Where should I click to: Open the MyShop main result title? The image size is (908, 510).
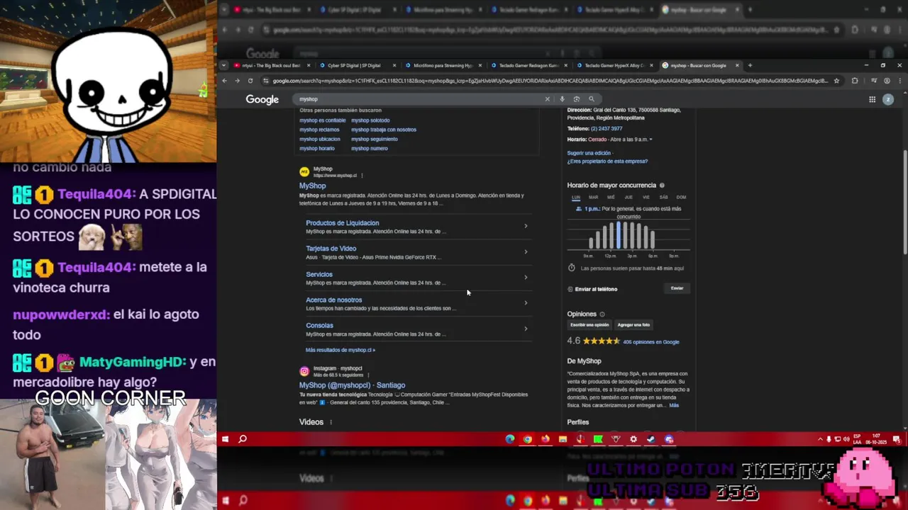pyautogui.click(x=312, y=186)
